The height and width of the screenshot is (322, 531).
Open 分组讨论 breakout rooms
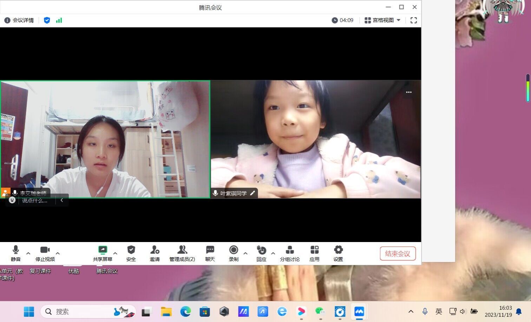[x=289, y=253]
